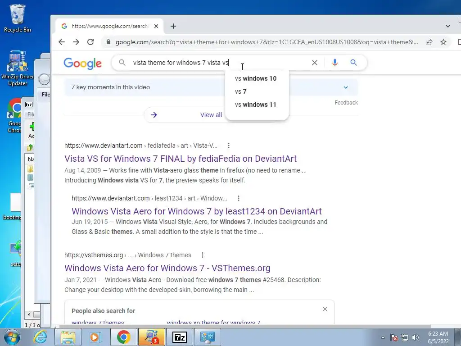
Task: Click the padlock site info icon
Action: 108,42
